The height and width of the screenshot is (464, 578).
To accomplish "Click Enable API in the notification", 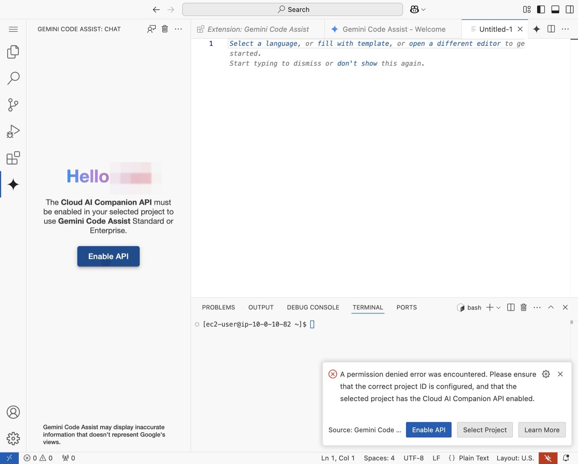I will [428, 430].
